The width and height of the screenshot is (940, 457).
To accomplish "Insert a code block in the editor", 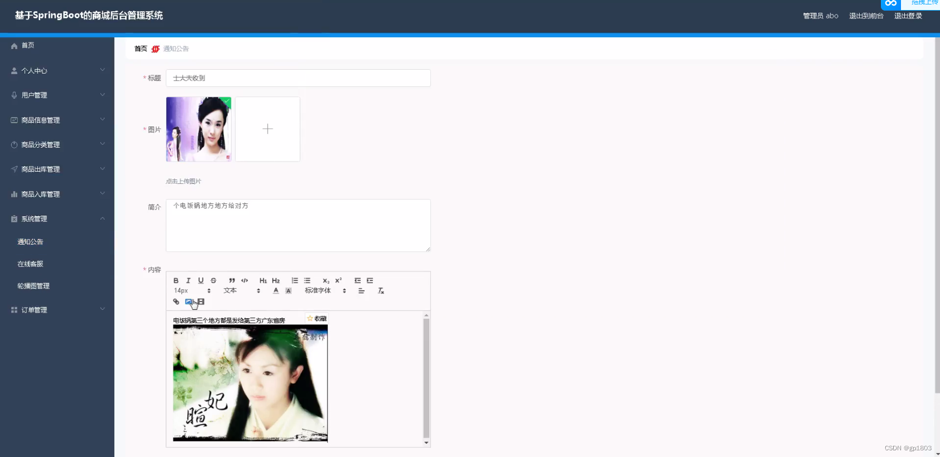I will coord(244,281).
